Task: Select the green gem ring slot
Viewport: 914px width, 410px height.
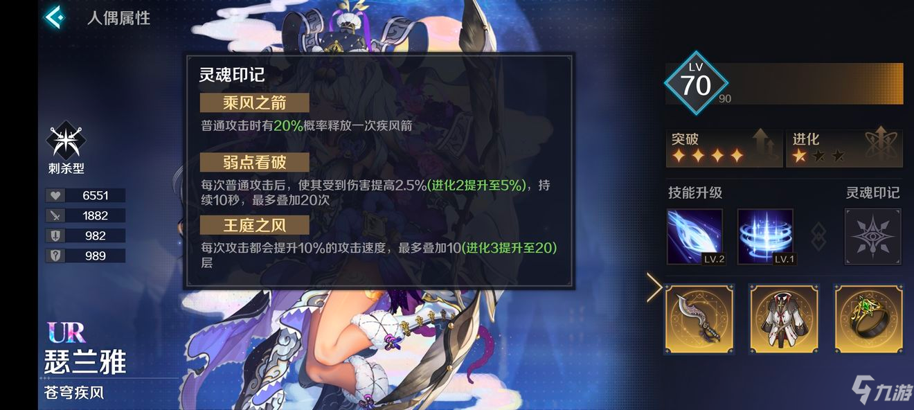Action: click(869, 319)
